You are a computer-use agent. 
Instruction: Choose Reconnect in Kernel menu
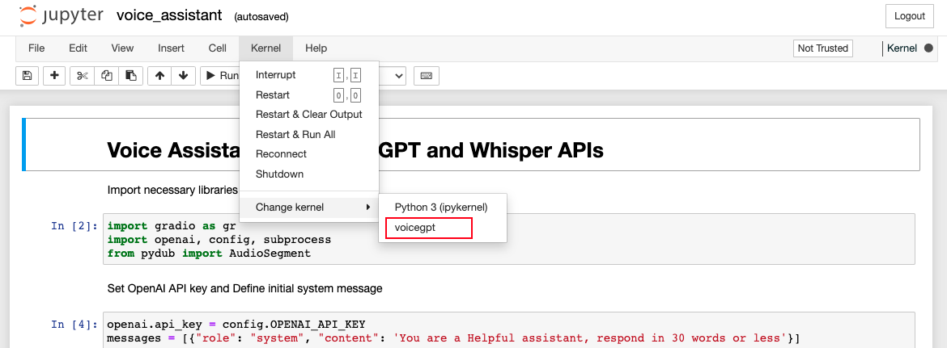[x=309, y=154]
